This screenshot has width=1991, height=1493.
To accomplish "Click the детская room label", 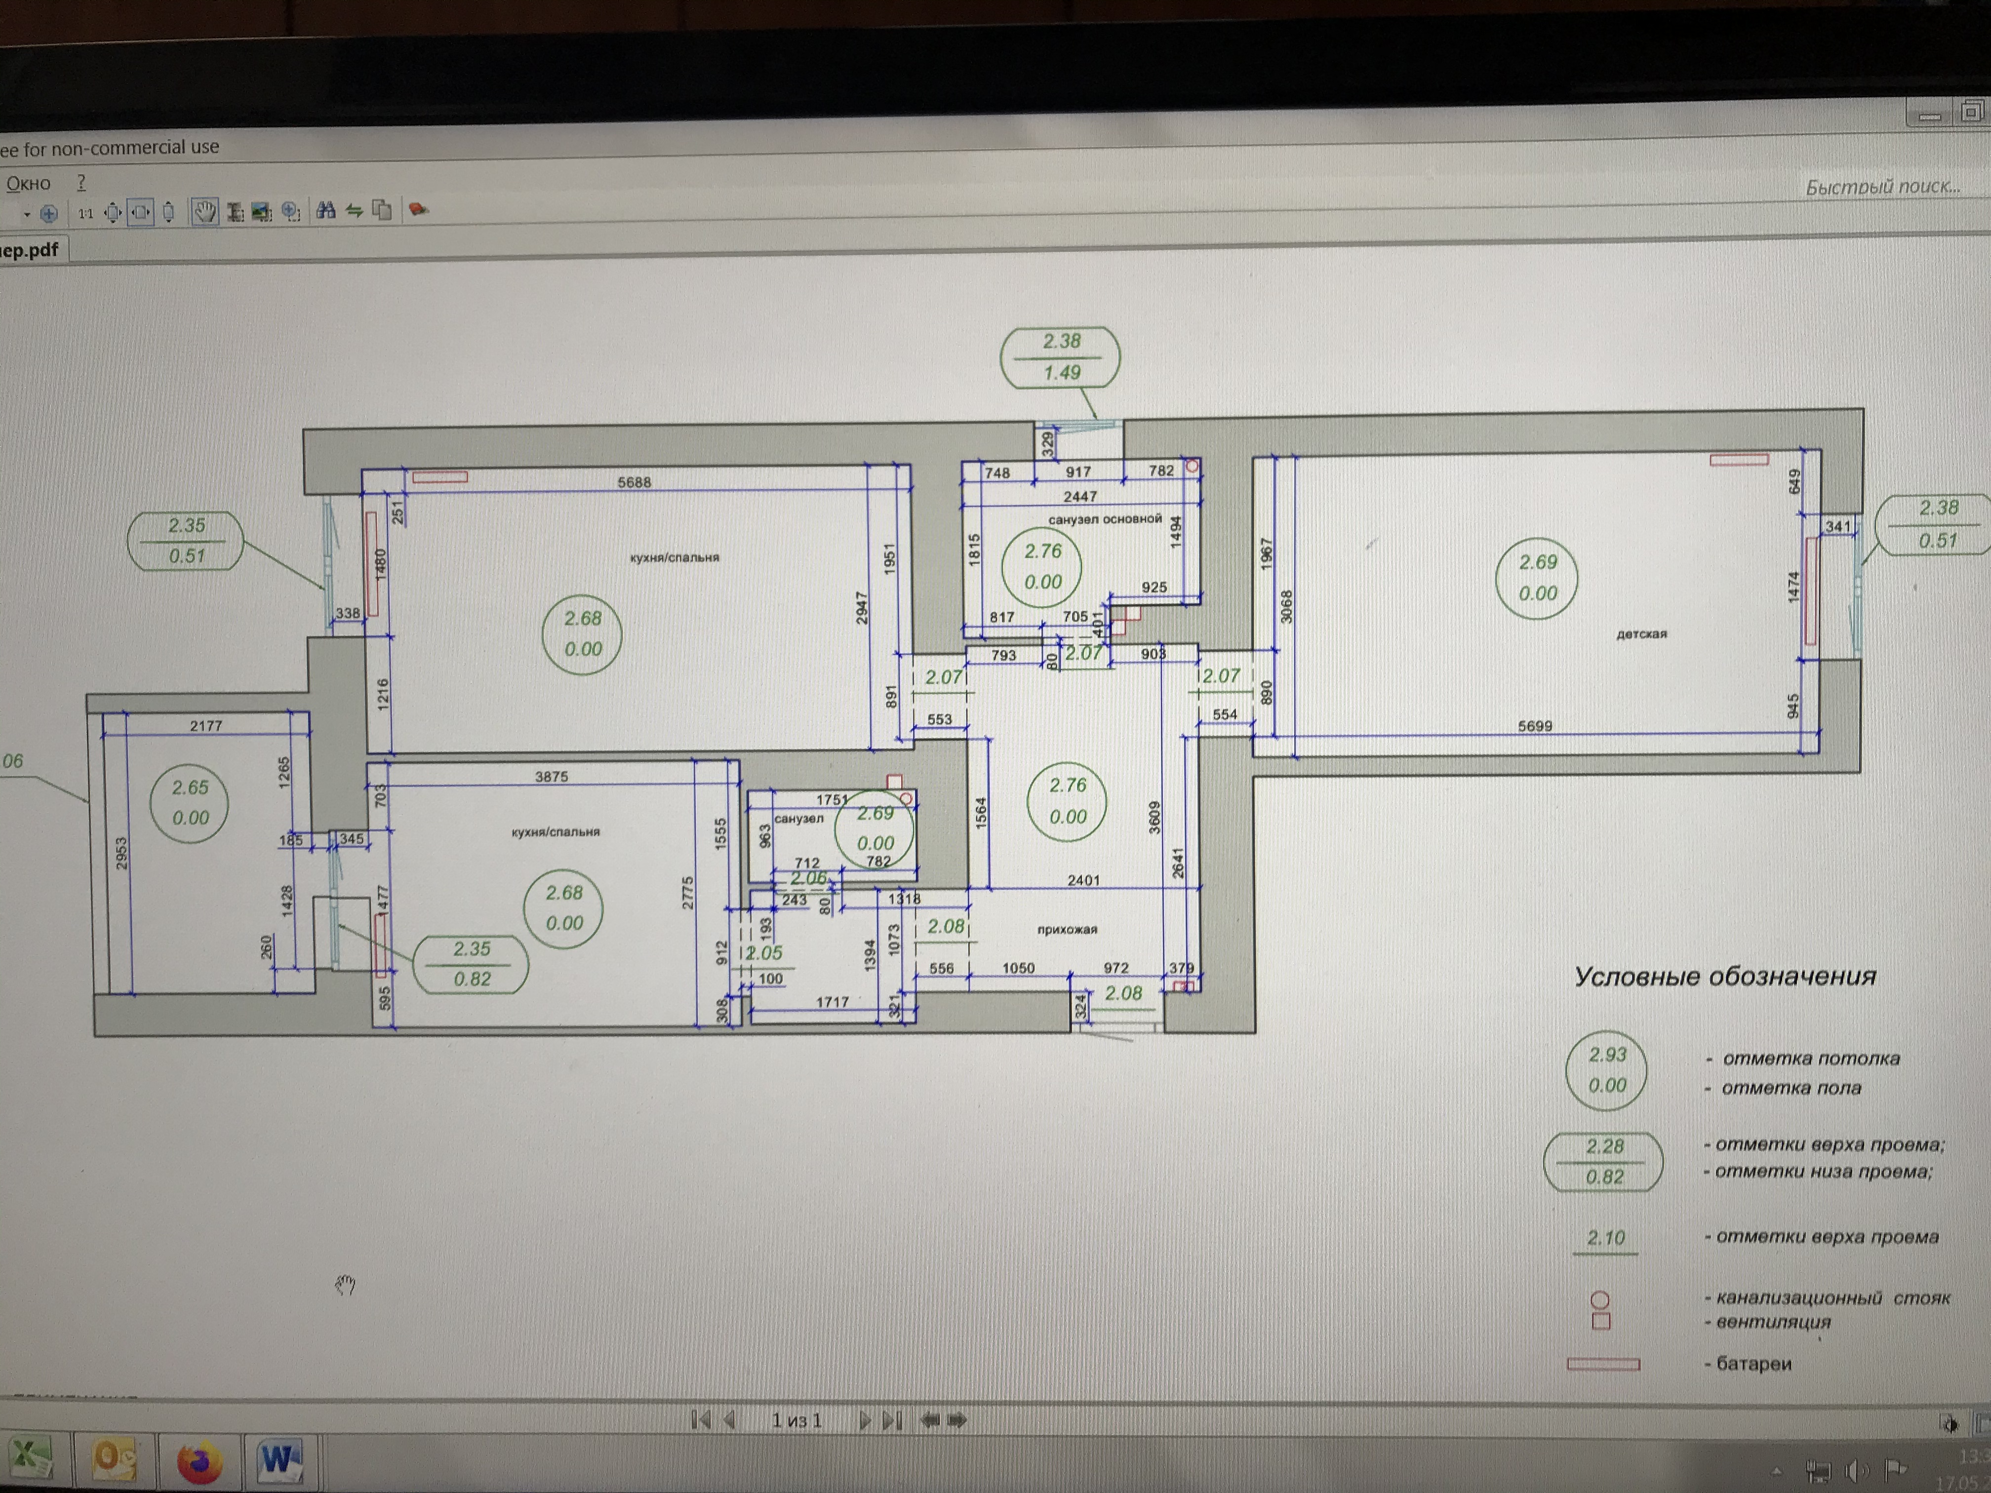I will click(x=1641, y=633).
